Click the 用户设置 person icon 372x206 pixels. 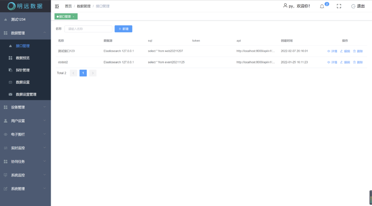pyautogui.click(x=6, y=121)
